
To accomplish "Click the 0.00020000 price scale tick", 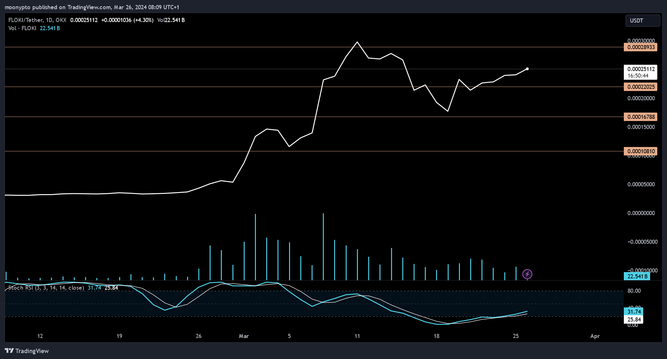I will click(x=641, y=99).
